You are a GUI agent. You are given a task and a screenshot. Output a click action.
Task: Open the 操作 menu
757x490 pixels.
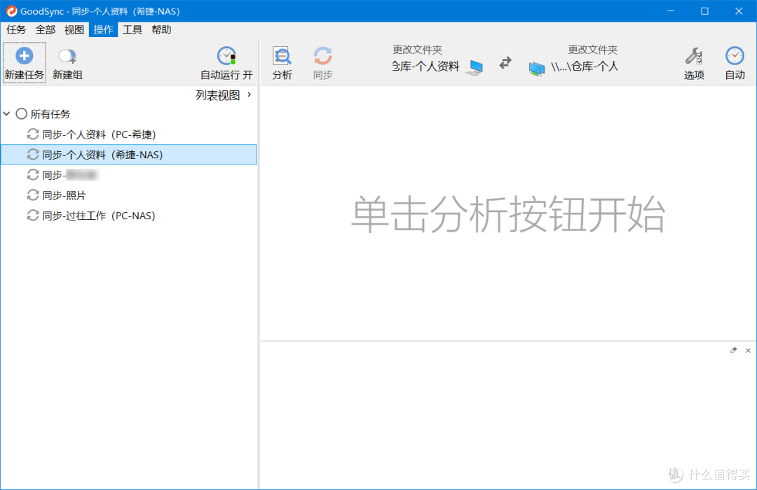(103, 29)
